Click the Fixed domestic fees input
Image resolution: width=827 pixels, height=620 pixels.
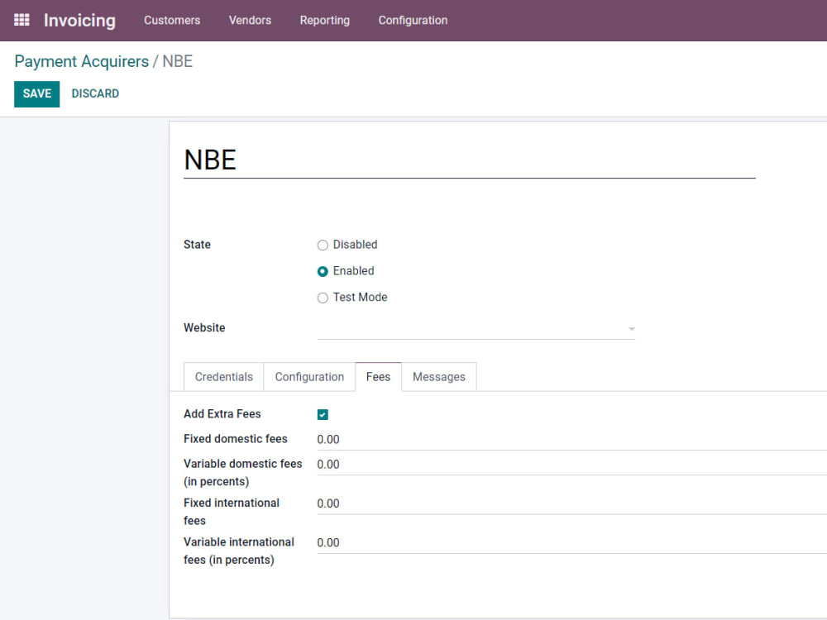click(413, 439)
